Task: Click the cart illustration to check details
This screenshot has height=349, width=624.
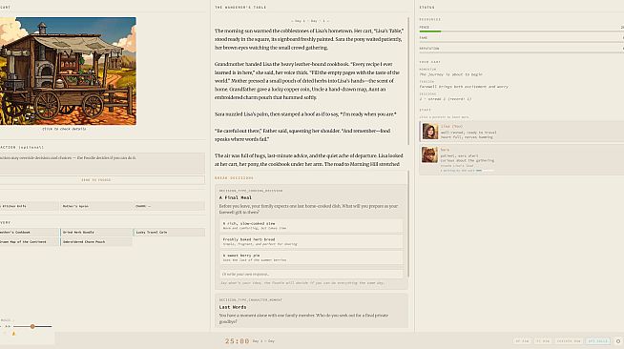Action: (x=68, y=71)
